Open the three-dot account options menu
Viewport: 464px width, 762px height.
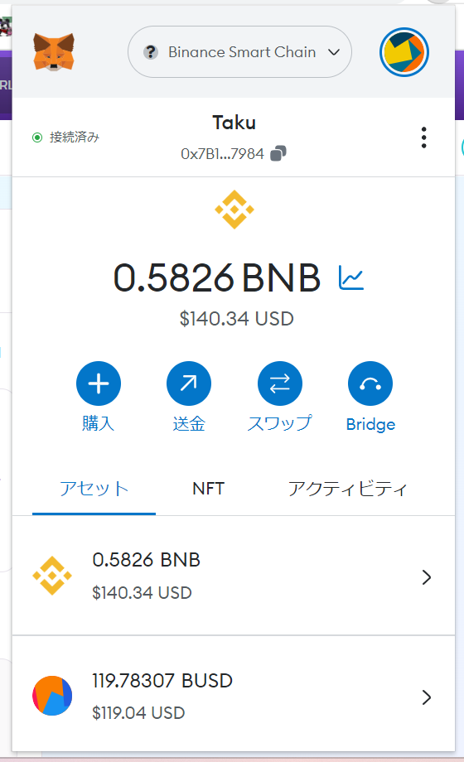pos(423,137)
